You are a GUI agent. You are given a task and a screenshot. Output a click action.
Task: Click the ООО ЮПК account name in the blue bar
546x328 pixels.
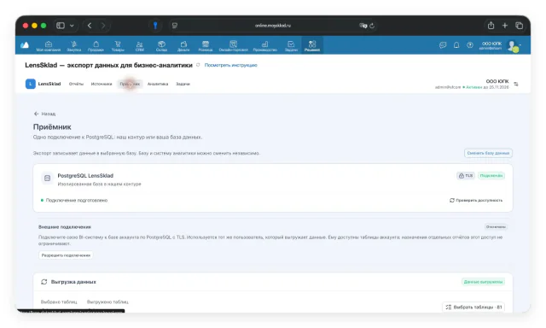(491, 44)
